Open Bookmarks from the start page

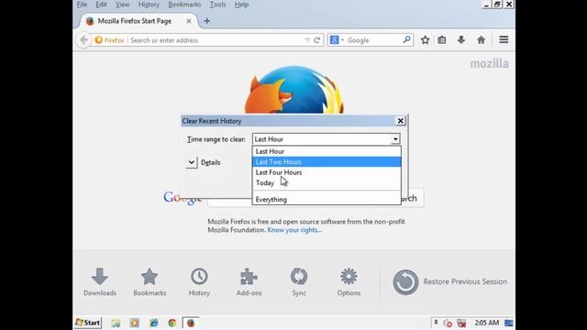coord(150,282)
